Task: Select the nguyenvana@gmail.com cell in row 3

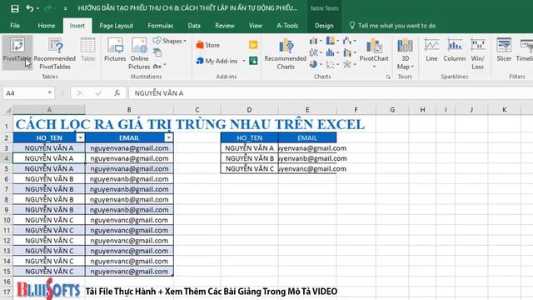Action: (x=129, y=148)
